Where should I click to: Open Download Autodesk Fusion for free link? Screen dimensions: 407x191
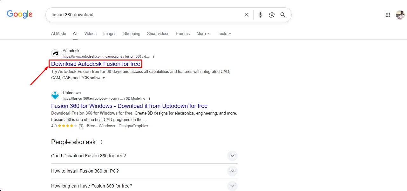click(96, 64)
